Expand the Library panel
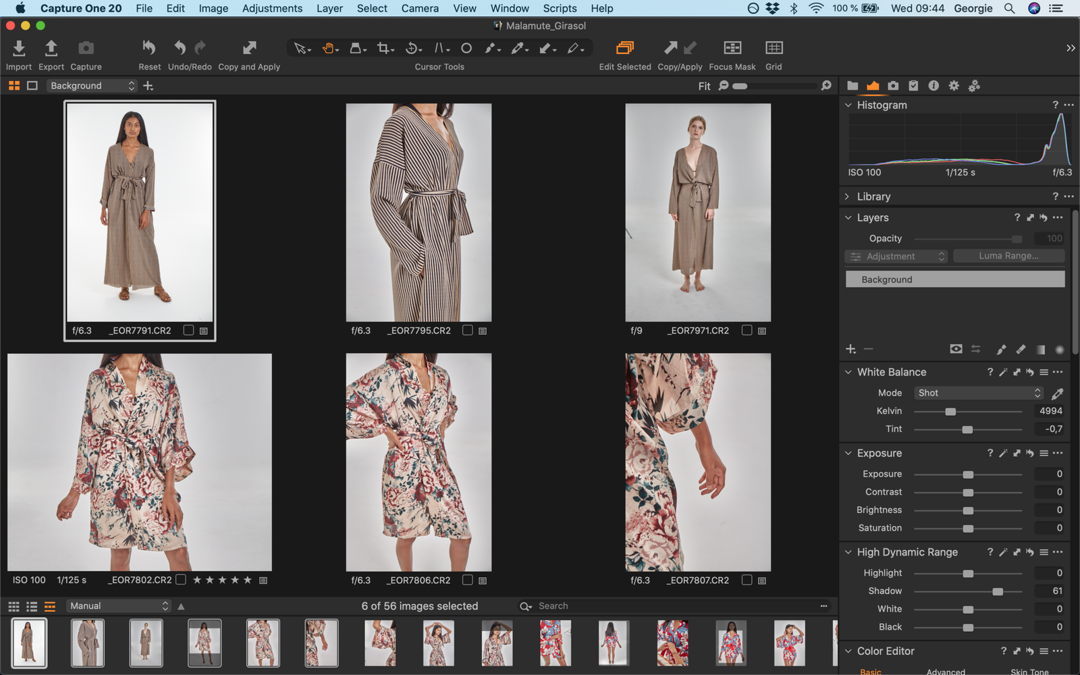Screen dimensions: 1080x675 [x=848, y=196]
